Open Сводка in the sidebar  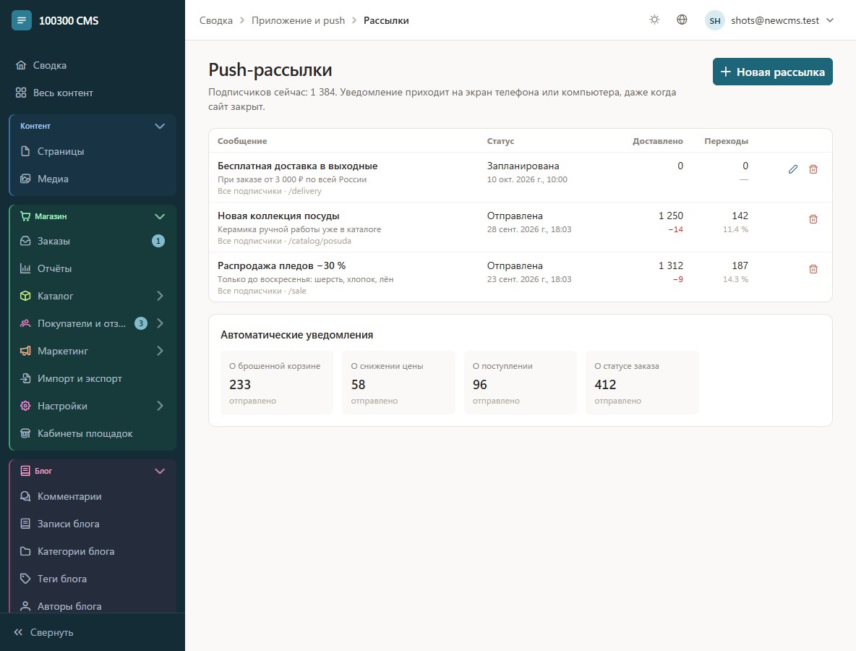[x=93, y=65]
